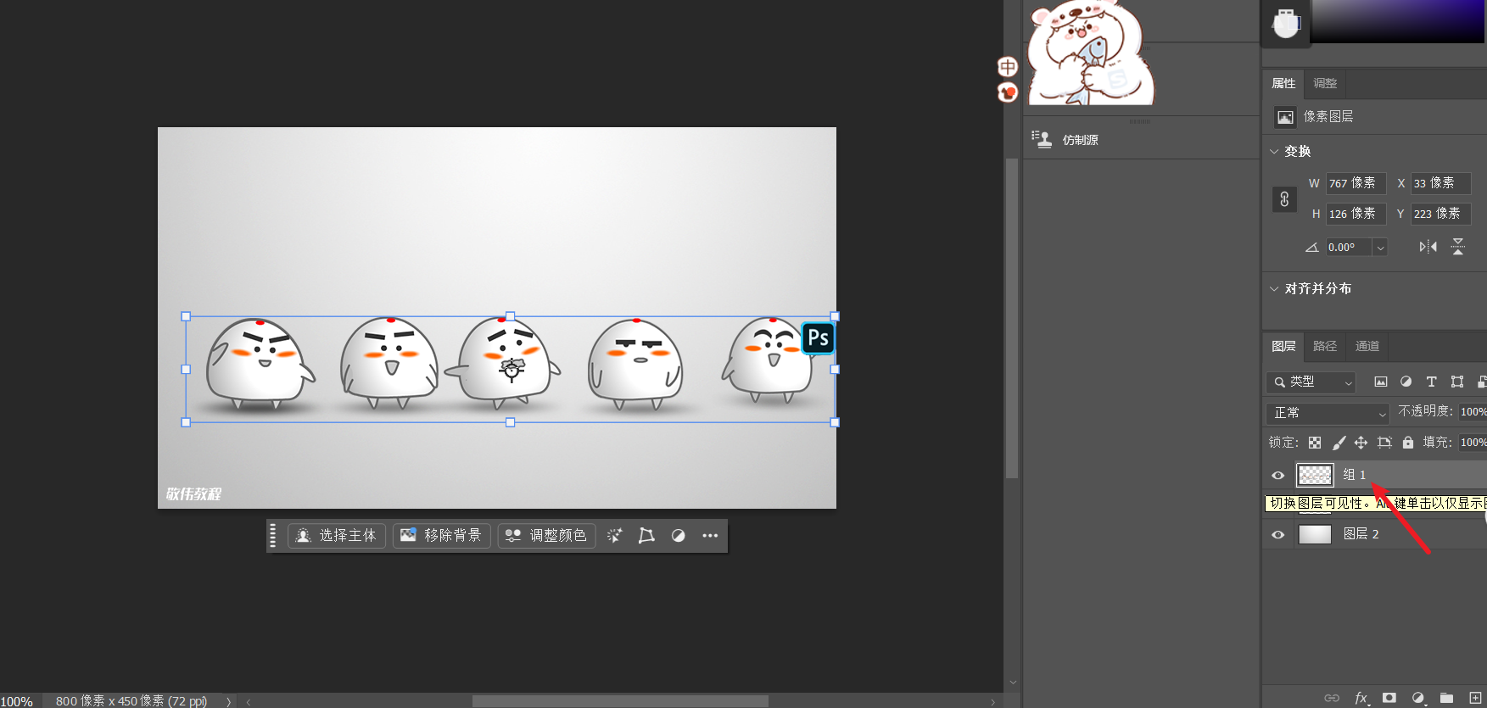Flip layer horizontally in Properties
The height and width of the screenshot is (708, 1487).
[x=1428, y=247]
